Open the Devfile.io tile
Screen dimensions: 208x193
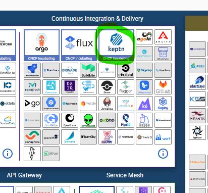coord(8,70)
